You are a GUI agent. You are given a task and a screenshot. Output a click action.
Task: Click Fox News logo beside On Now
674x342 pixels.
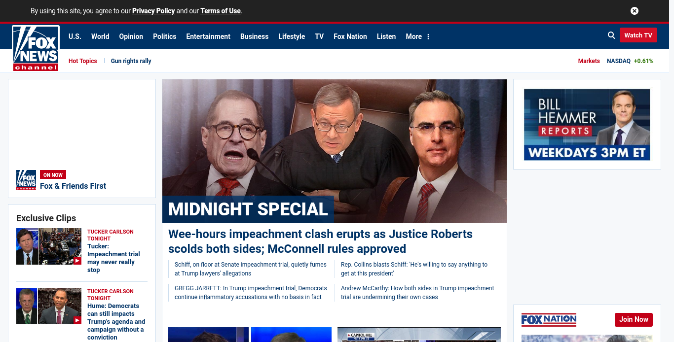(26, 180)
